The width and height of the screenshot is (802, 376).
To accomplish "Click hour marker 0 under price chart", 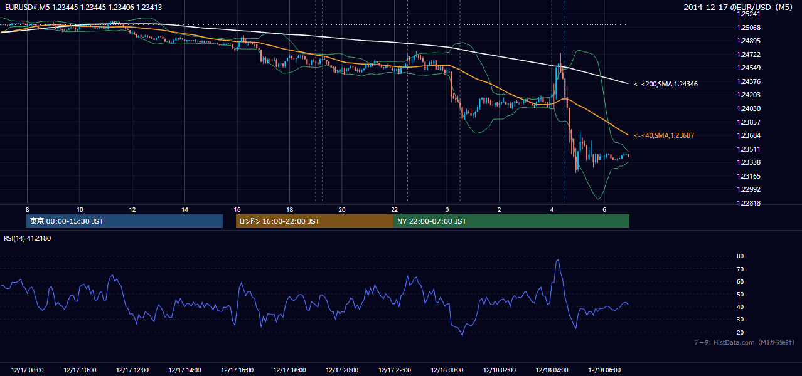I will pos(447,209).
